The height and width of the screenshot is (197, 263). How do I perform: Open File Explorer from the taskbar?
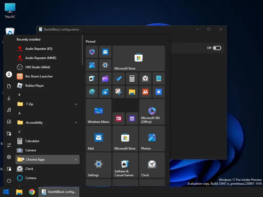(x=19, y=192)
